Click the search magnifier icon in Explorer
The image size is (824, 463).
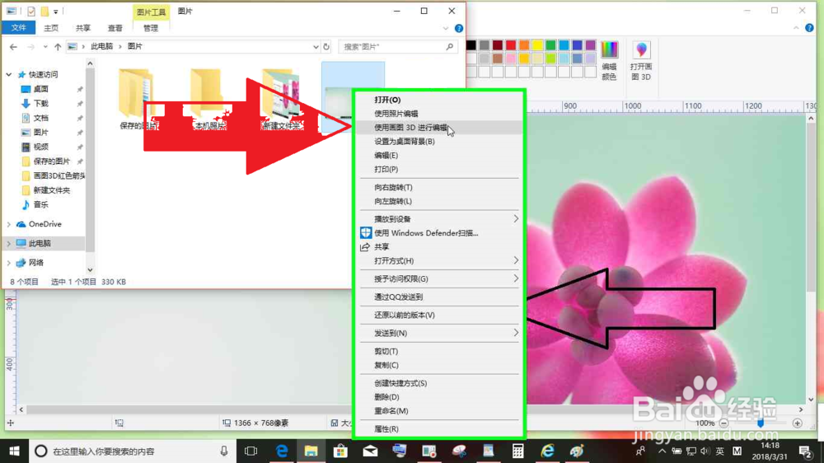click(x=450, y=47)
